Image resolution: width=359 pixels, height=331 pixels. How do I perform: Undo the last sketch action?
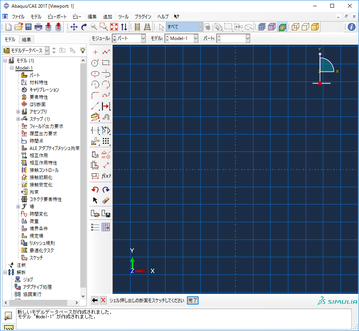[95, 190]
